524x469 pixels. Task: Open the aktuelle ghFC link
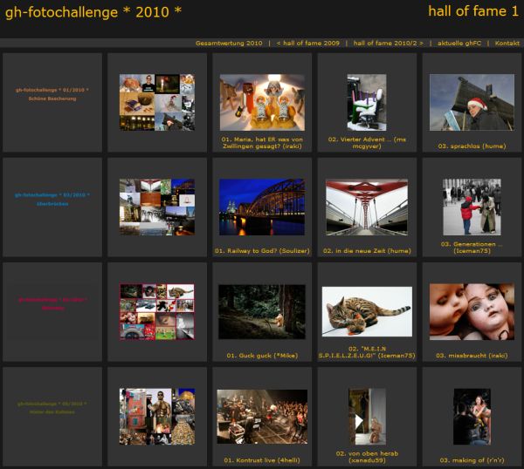click(x=458, y=43)
